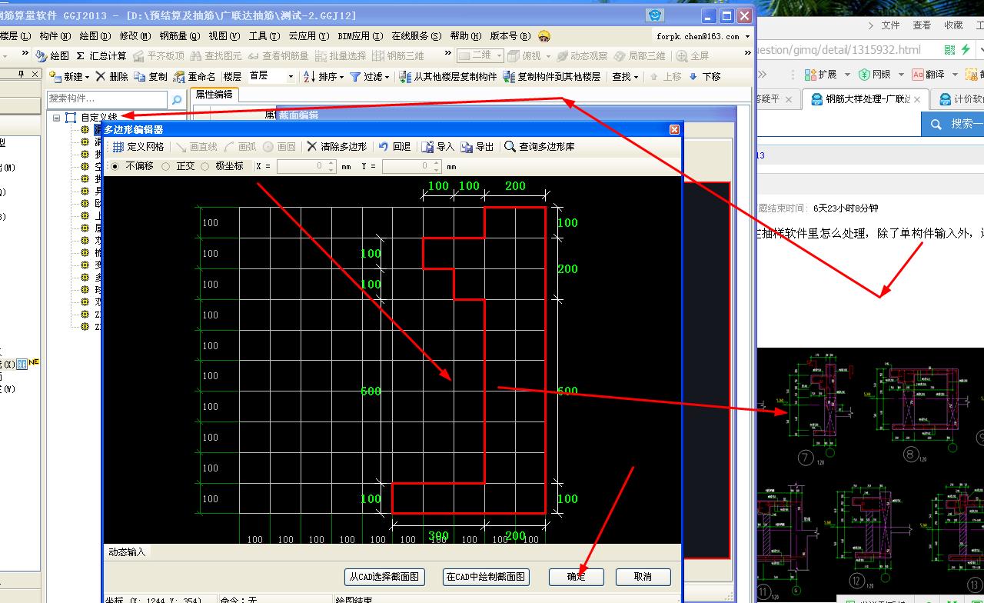Viewport: 984px width, 603px height.
Task: Open the 排序 dropdown arrow
Action: 341,77
